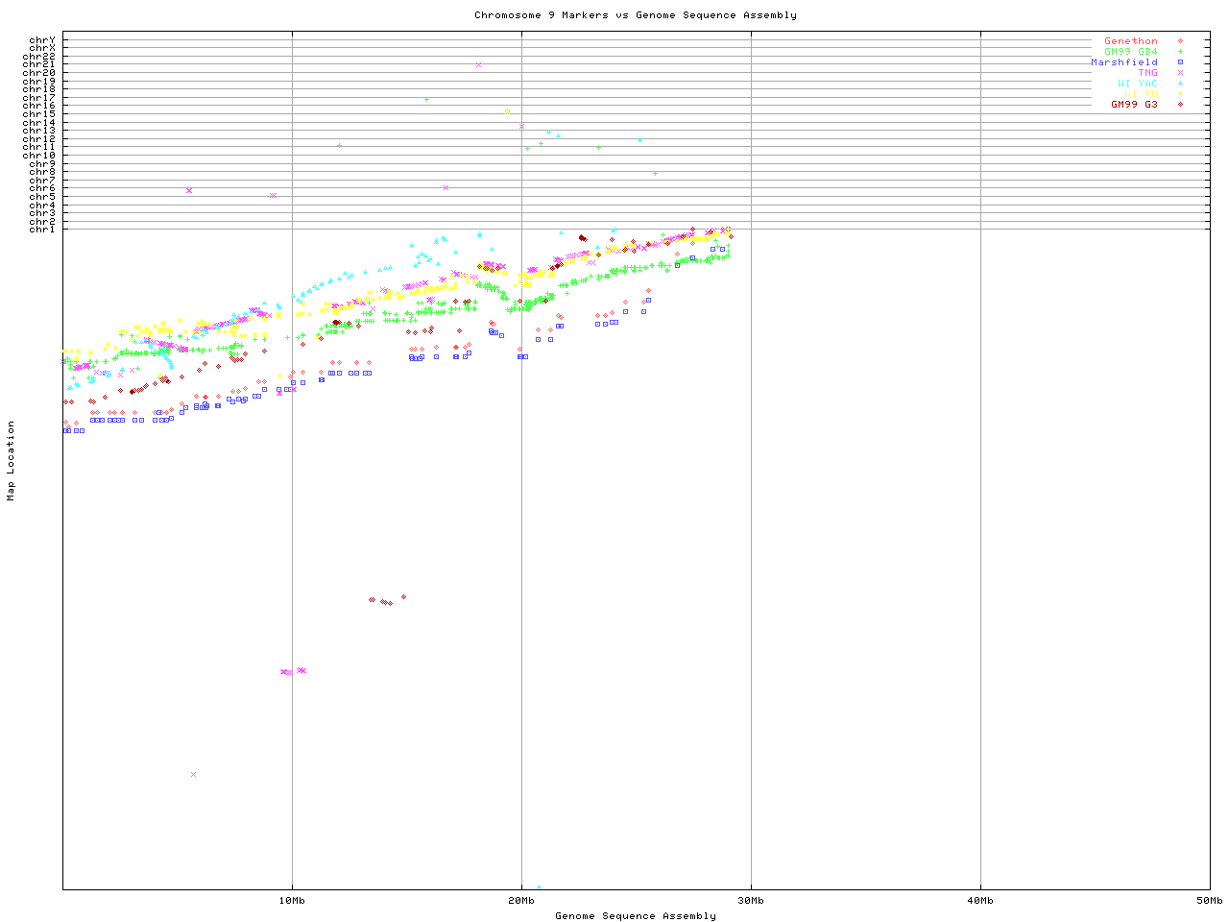The image size is (1229, 922).
Task: Click the 40Mb x-axis tick label
Action: (980, 901)
